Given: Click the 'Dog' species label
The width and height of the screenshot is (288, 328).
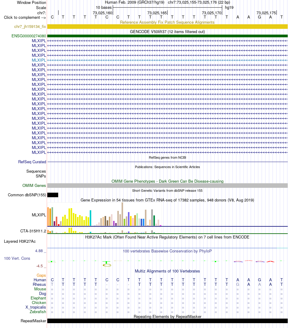Looking at the screenshot, I should pyautogui.click(x=42, y=294).
